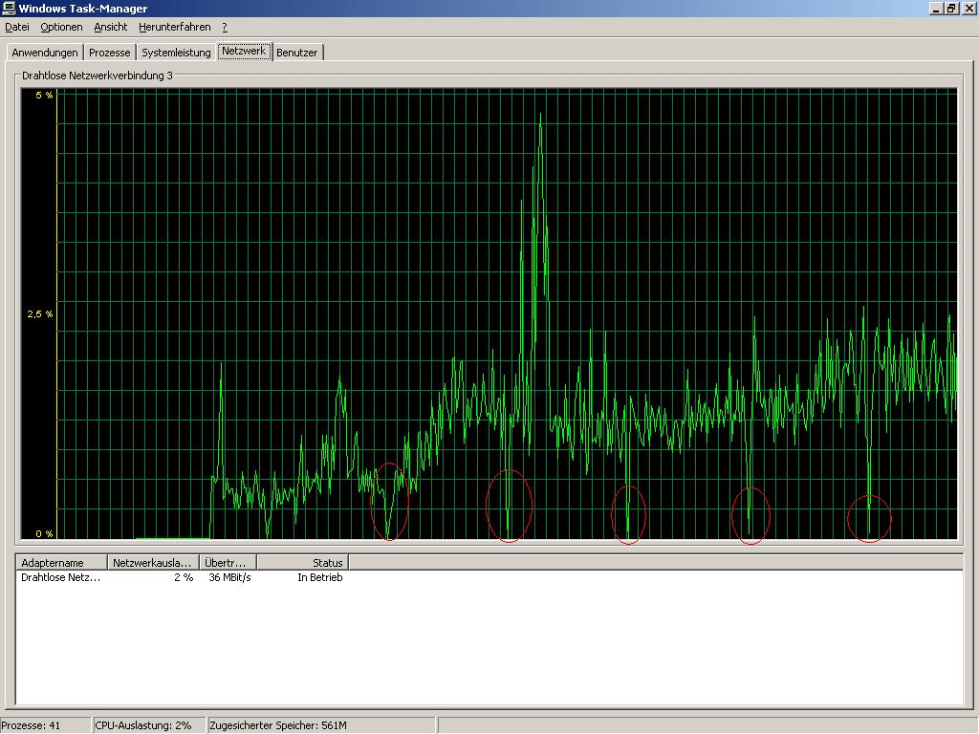The image size is (979, 734).
Task: Open the Datei menu
Action: coord(17,28)
